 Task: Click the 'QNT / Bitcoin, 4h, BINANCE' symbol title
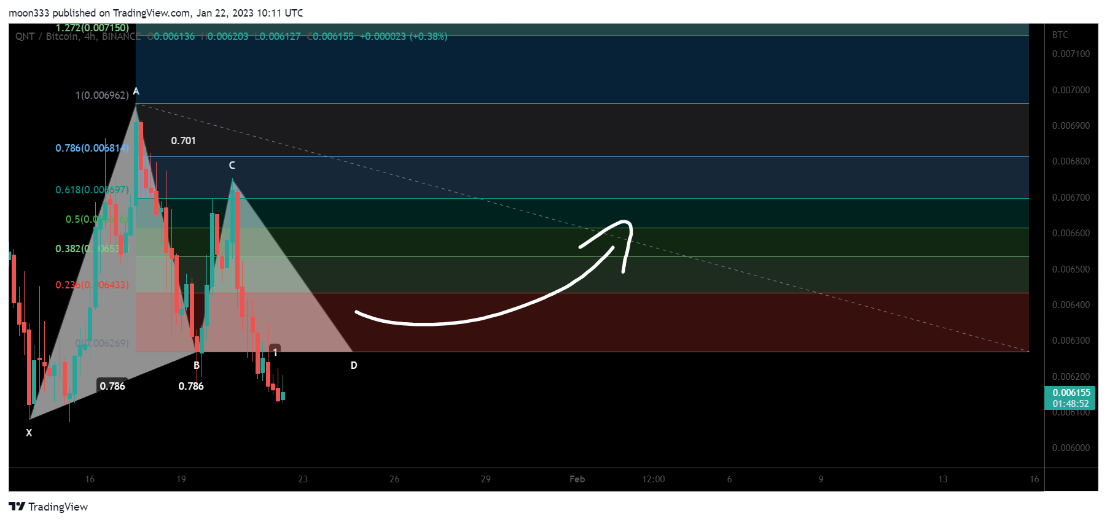(x=78, y=37)
